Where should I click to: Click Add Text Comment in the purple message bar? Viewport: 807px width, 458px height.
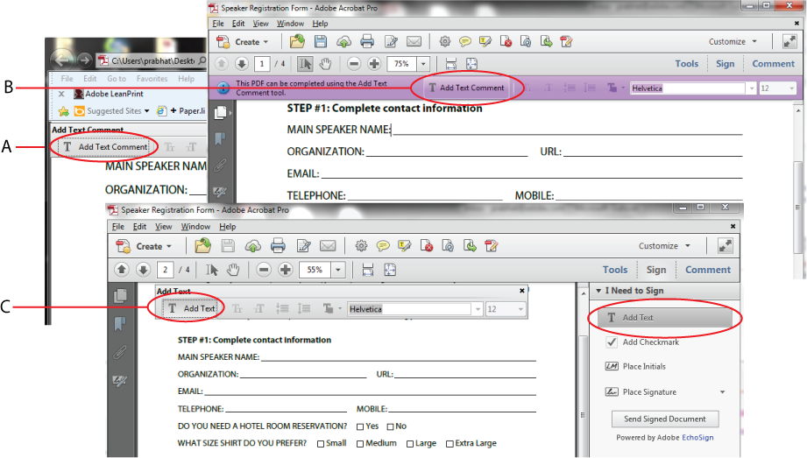point(467,88)
